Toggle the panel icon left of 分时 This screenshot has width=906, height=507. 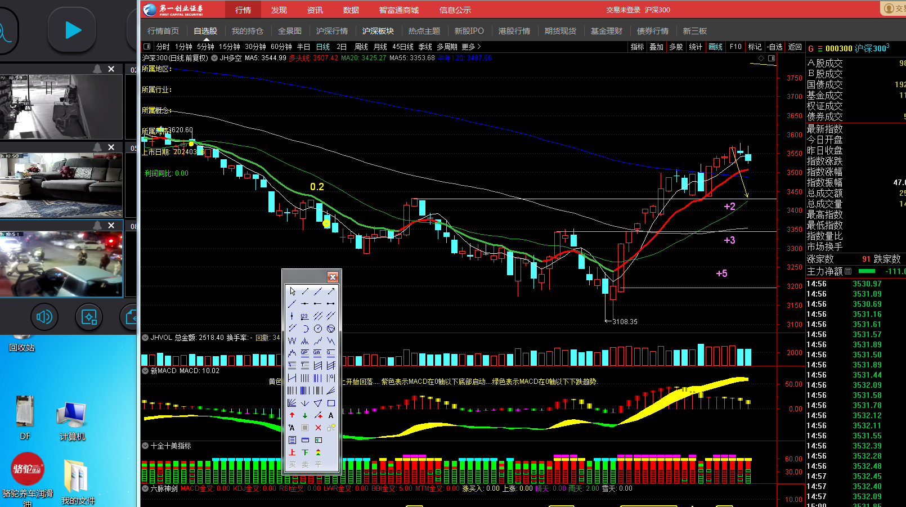[147, 47]
